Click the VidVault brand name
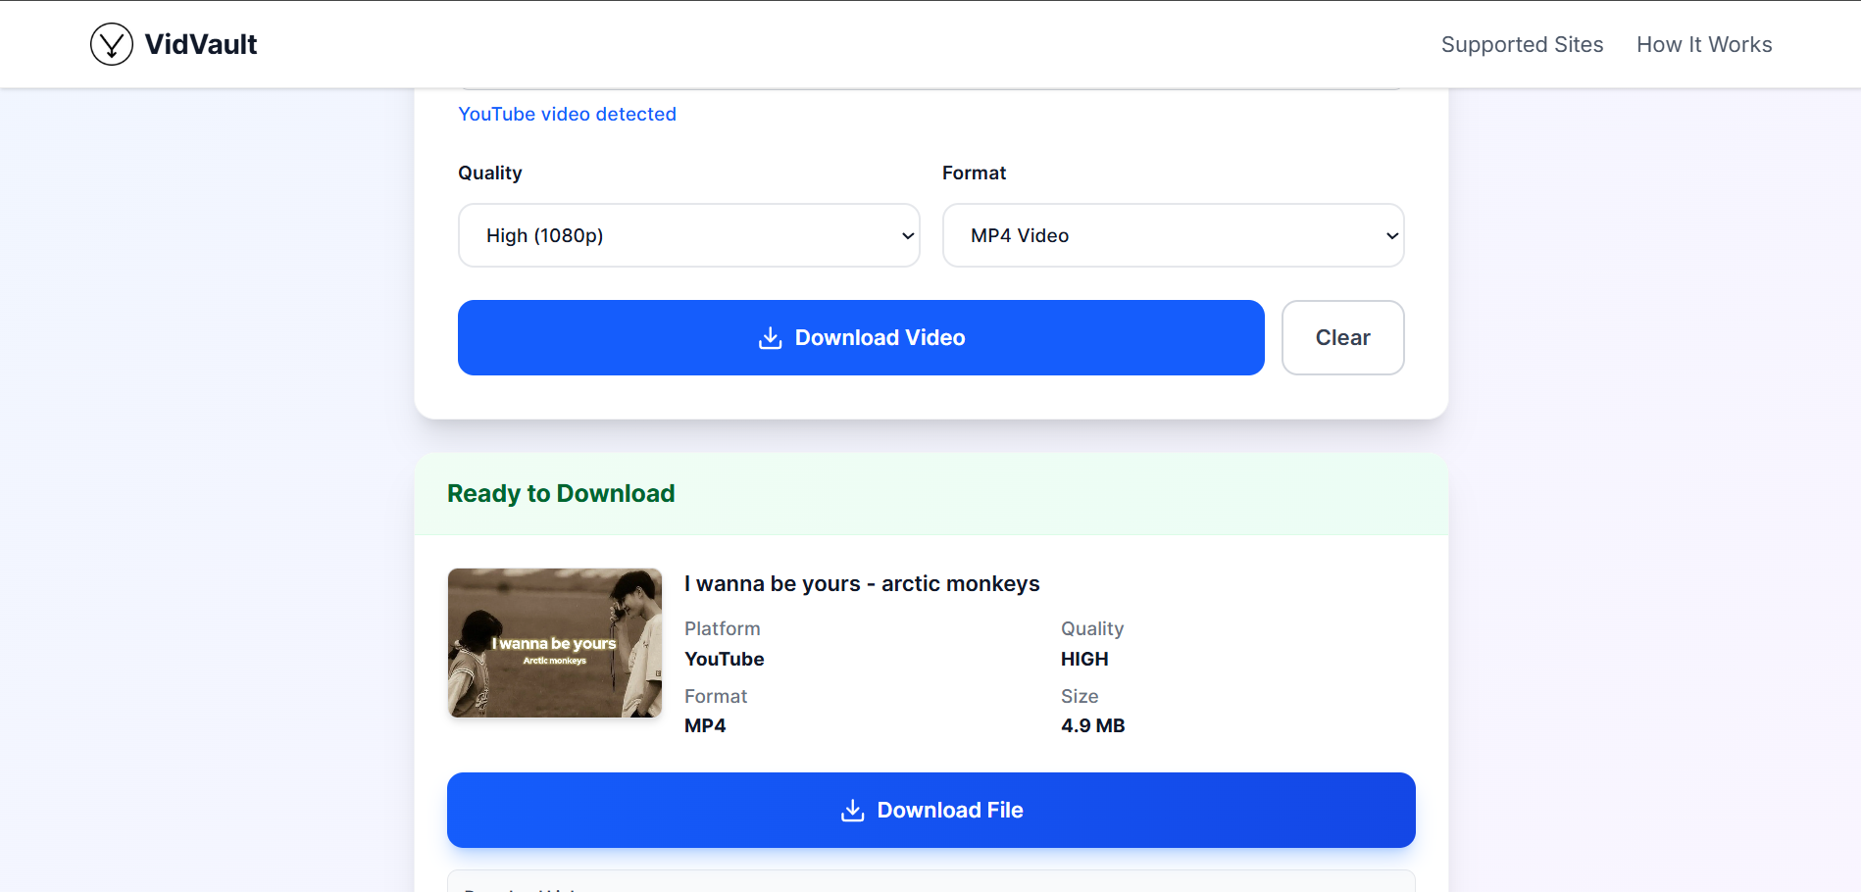The width and height of the screenshot is (1861, 892). tap(201, 44)
